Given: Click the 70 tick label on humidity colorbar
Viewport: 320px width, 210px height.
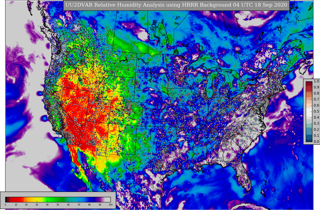Looking at the screenshot, I should click(x=79, y=205).
